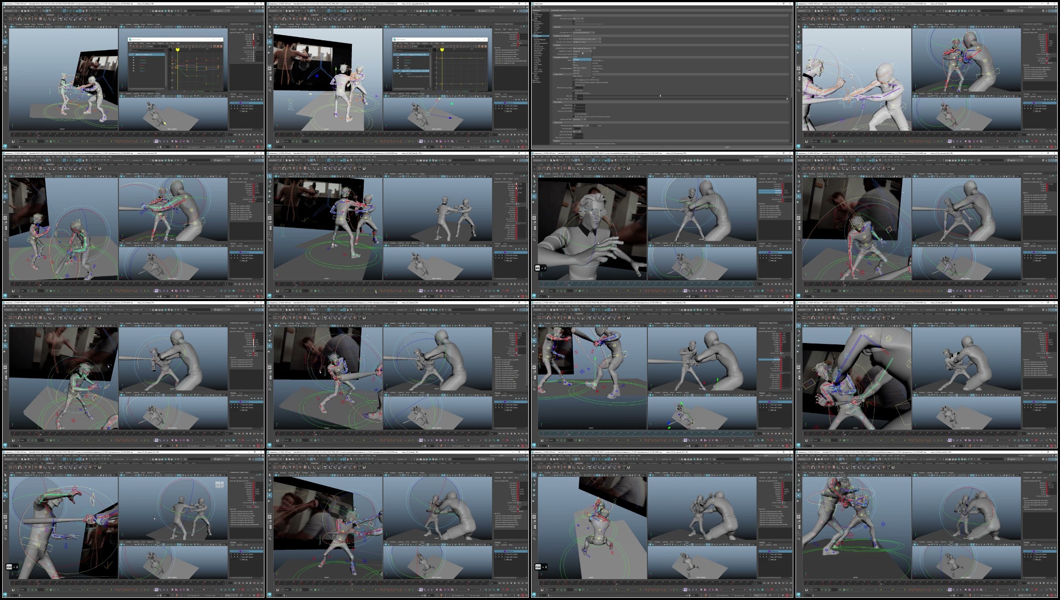This screenshot has width=1060, height=600.
Task: Open the Default tangent weight dropdown in Preferences
Action: pyautogui.click(x=584, y=48)
